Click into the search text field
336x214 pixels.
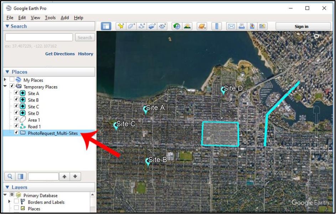[39, 37]
